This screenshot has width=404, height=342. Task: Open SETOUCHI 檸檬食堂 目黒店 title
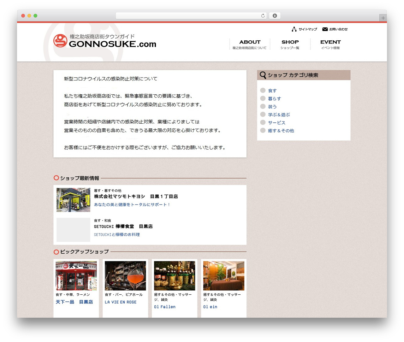(123, 226)
